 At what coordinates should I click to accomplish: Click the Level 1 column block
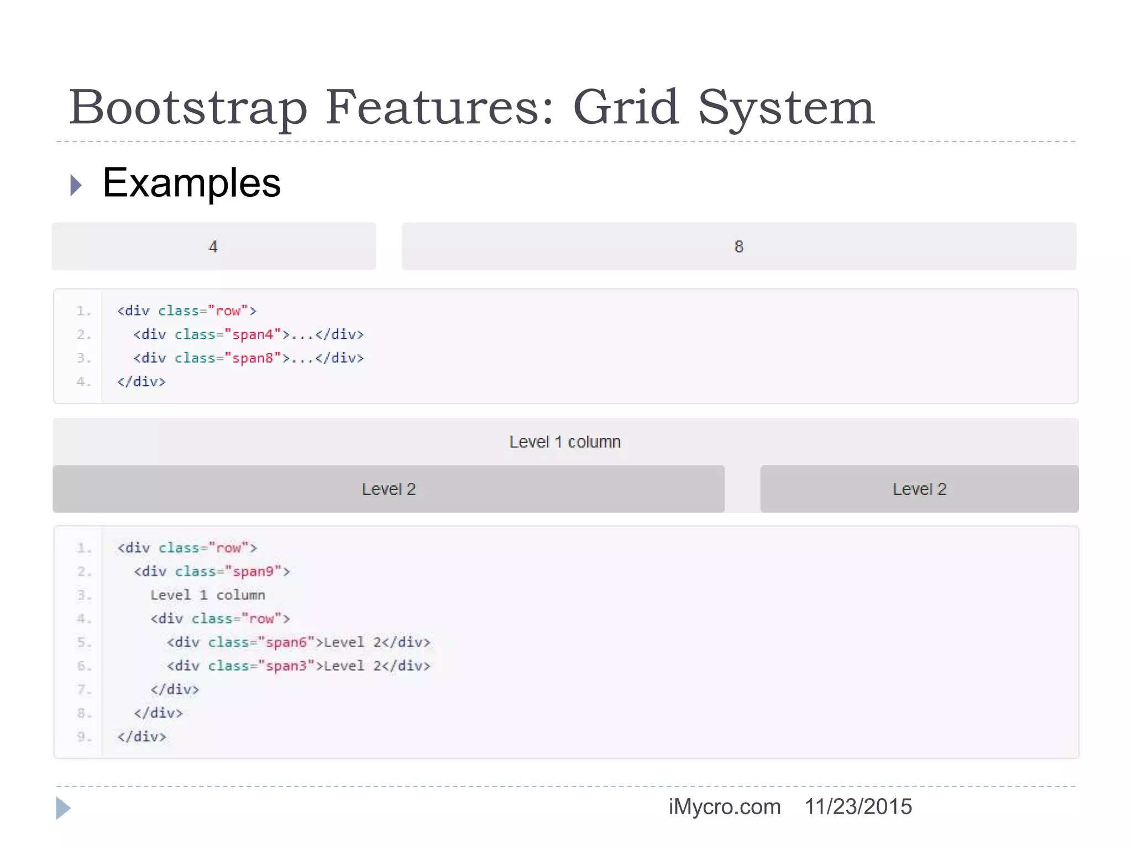565,442
